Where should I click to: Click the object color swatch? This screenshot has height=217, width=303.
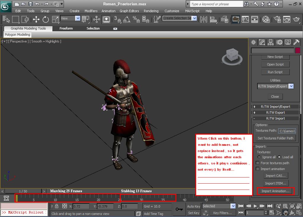coord(298,50)
